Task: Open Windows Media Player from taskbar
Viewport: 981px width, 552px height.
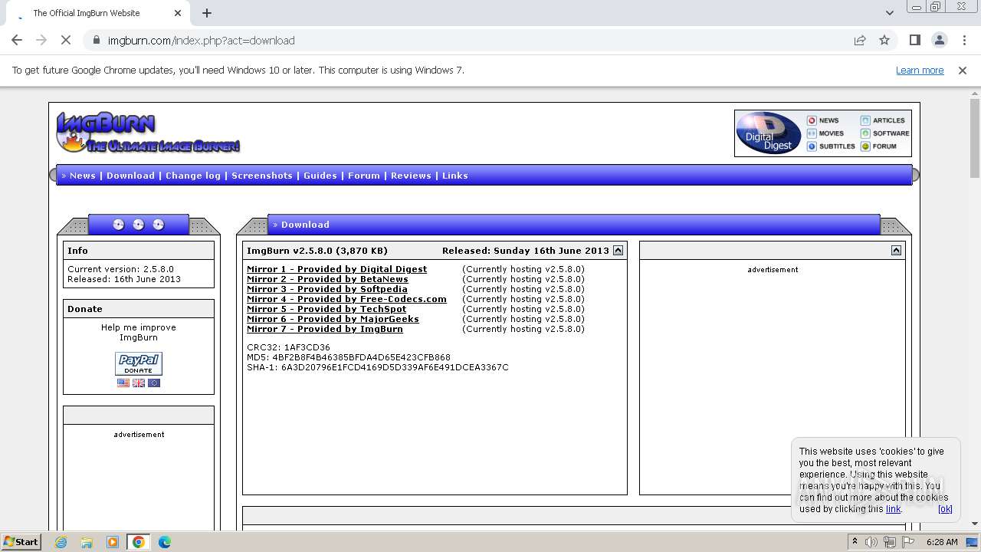Action: [x=113, y=542]
